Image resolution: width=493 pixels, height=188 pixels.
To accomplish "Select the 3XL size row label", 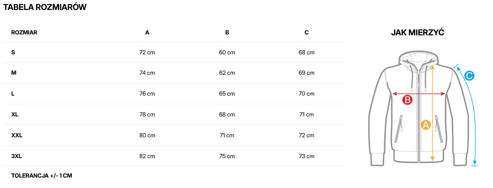I will 17,156.
